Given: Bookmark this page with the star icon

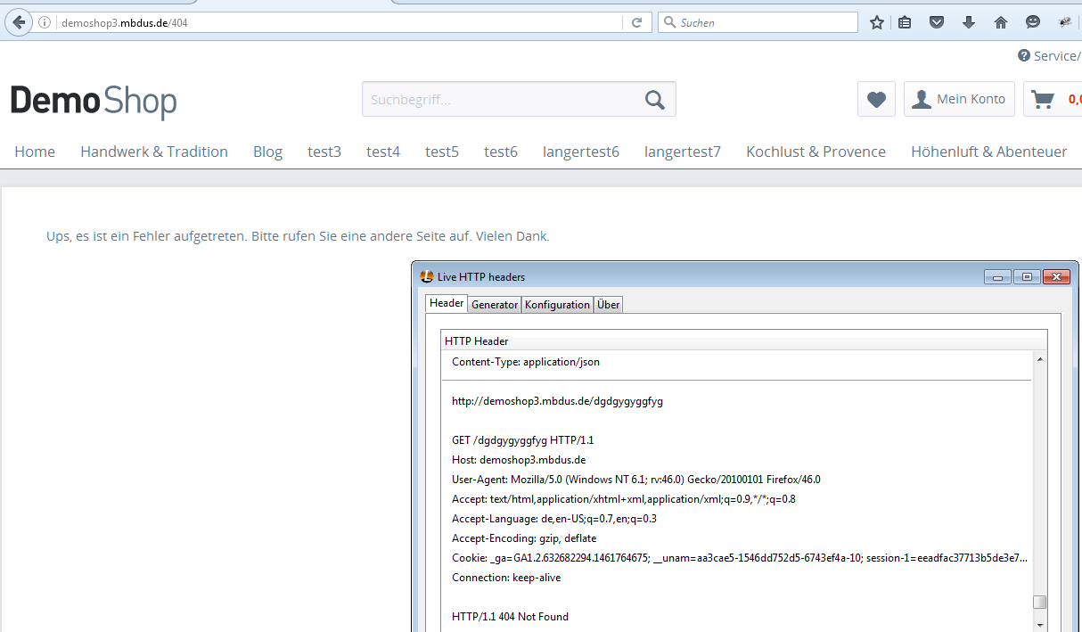Looking at the screenshot, I should point(877,22).
